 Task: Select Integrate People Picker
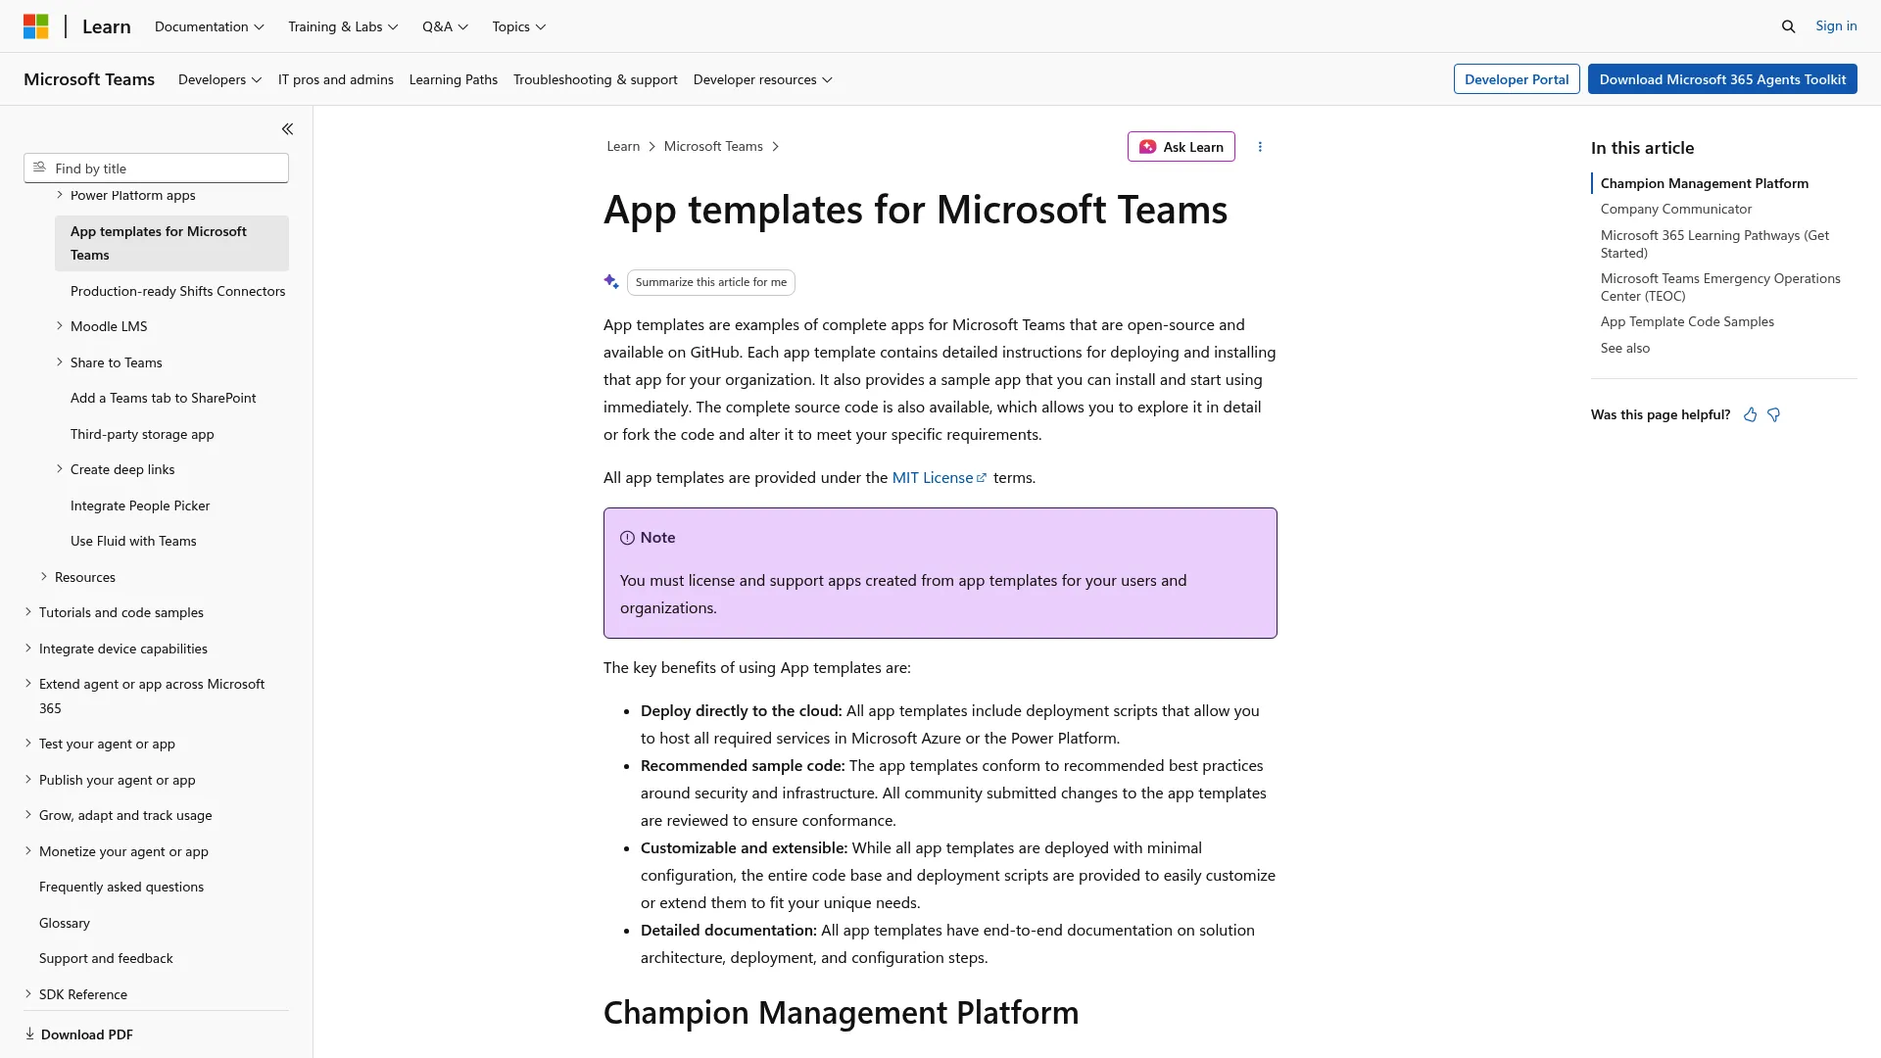coord(140,505)
